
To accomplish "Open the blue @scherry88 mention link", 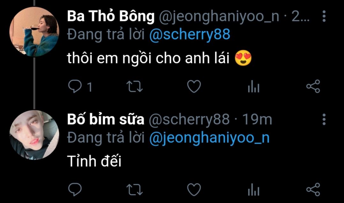I will point(189,35).
